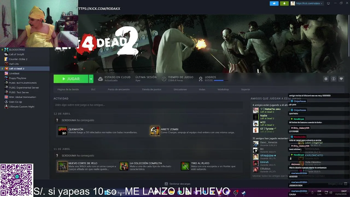Open the green notifications bell
This screenshot has width=350, height=197.
coord(284,3)
